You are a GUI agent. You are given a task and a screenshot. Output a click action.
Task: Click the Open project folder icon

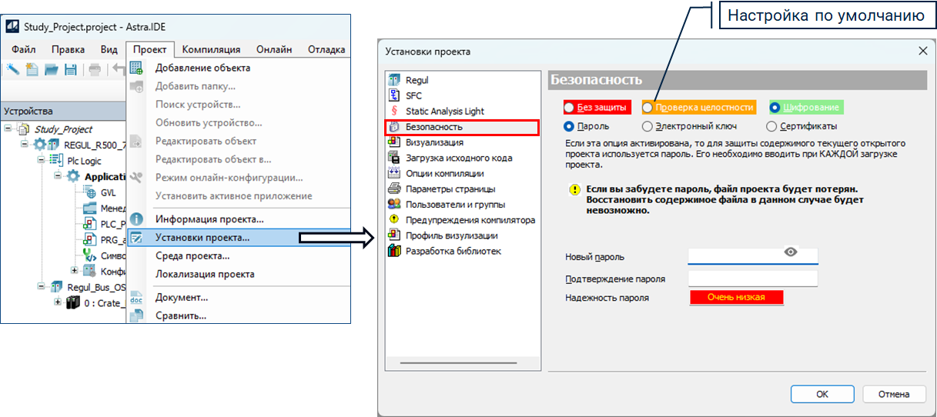coord(51,69)
